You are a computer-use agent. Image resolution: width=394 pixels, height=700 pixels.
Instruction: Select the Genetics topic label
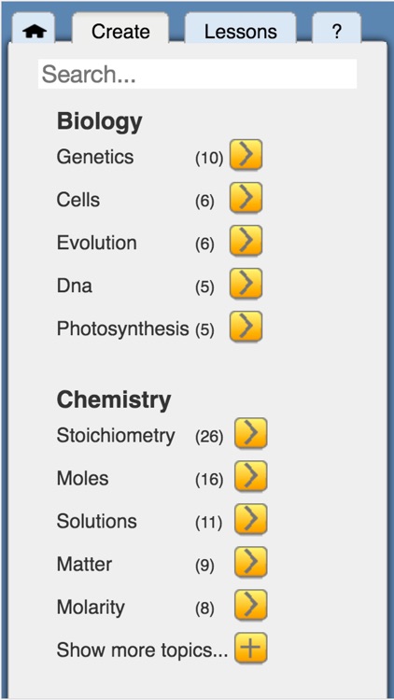click(94, 157)
